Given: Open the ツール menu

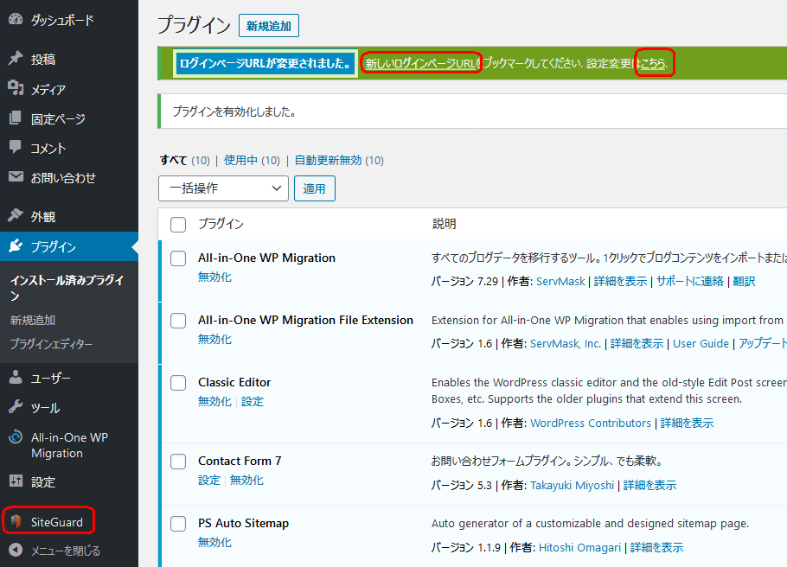Looking at the screenshot, I should coord(46,407).
